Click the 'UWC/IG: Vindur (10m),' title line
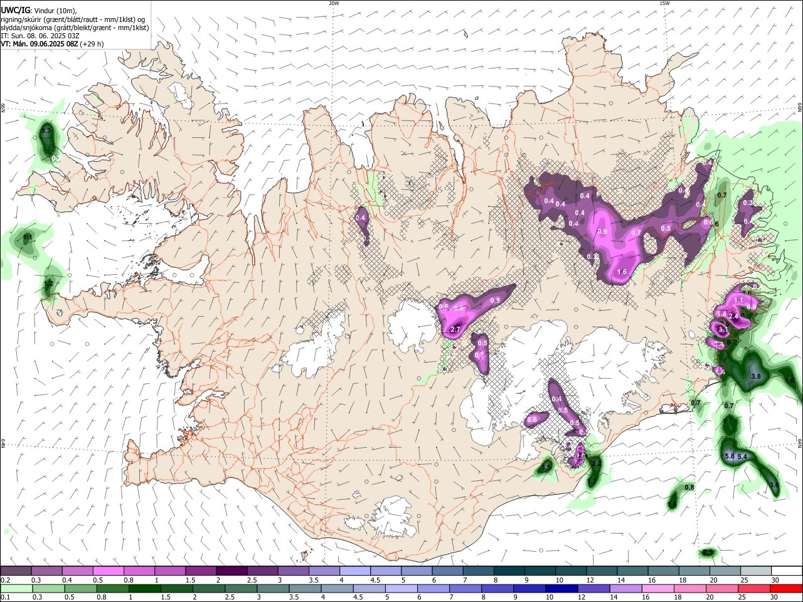 pyautogui.click(x=39, y=11)
